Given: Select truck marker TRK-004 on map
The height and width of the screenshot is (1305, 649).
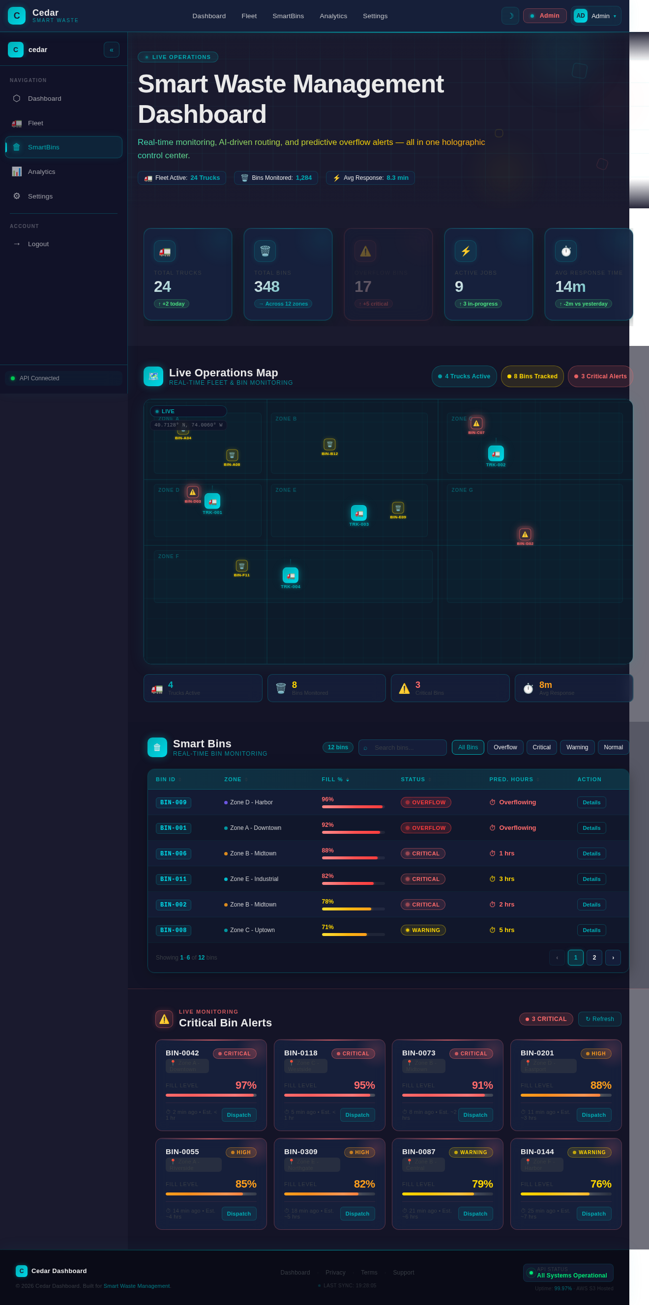Looking at the screenshot, I should pos(291,575).
